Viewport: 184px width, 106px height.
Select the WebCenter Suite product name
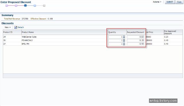29,37
